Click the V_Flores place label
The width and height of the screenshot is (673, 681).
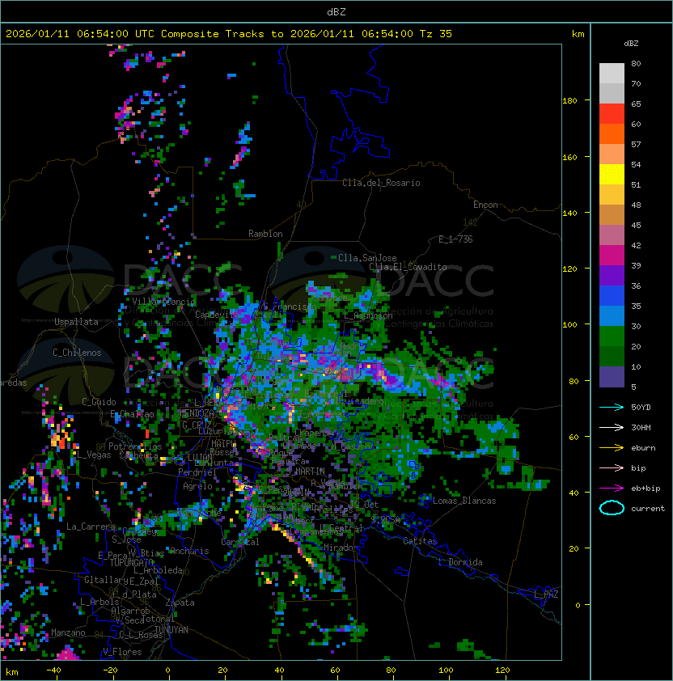(x=122, y=652)
